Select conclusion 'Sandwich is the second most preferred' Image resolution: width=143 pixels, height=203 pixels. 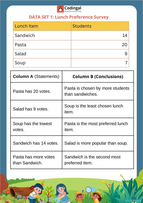click(92, 160)
